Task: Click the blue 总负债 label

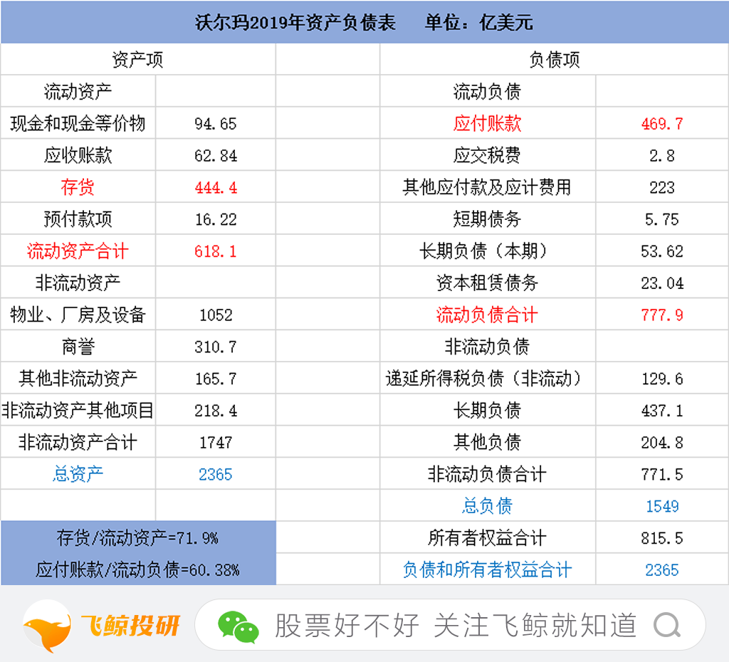Action: coord(487,506)
